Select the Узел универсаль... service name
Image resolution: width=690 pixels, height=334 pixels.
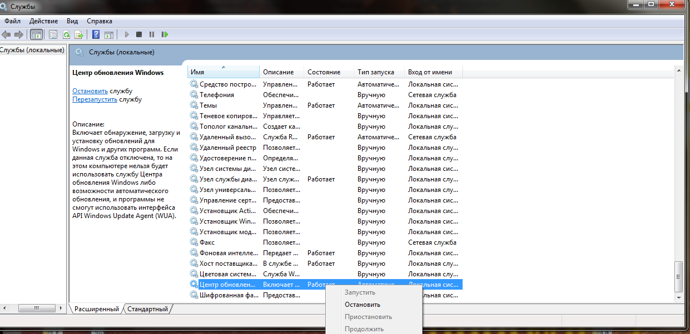(228, 190)
